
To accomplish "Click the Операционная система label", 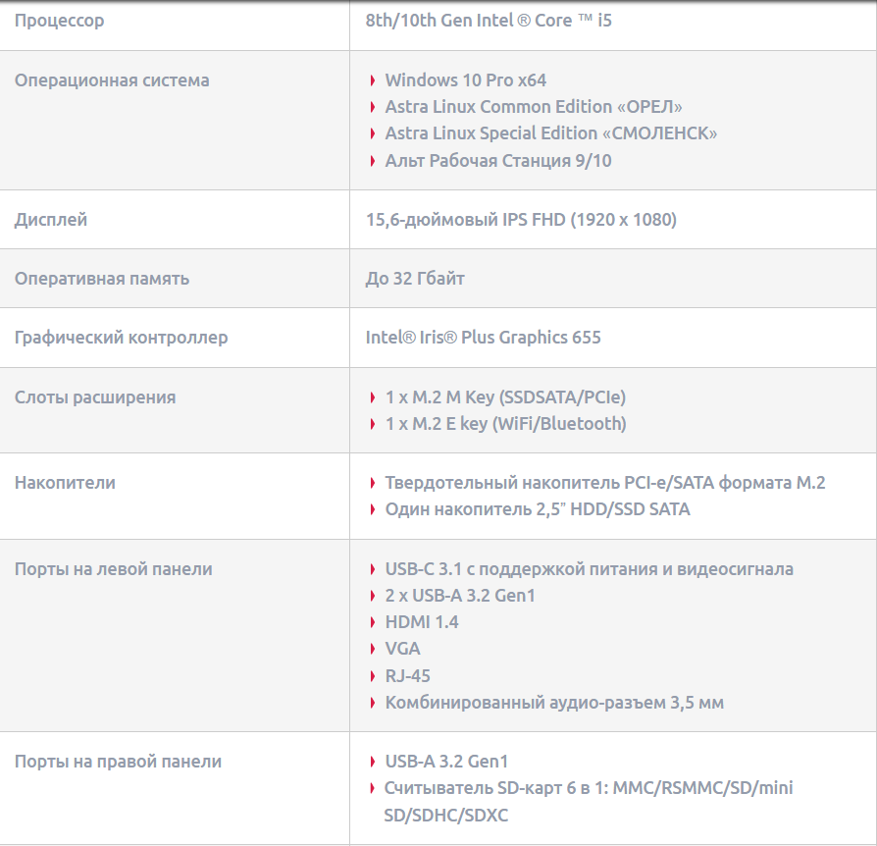I will 112,80.
